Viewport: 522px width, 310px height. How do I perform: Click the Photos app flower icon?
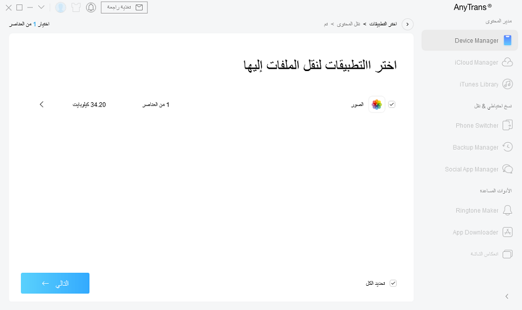pyautogui.click(x=377, y=104)
